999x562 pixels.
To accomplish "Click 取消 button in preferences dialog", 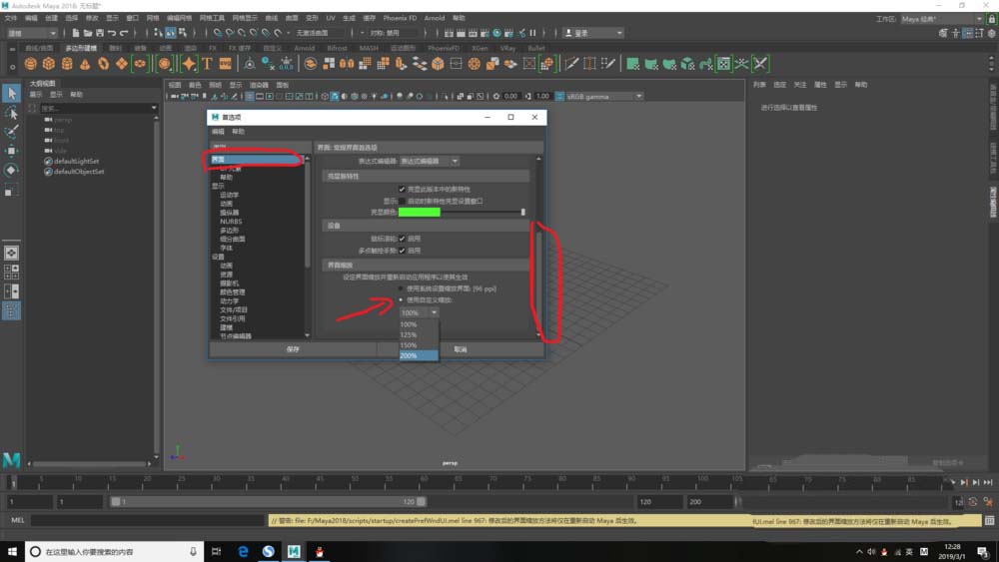I will [461, 349].
